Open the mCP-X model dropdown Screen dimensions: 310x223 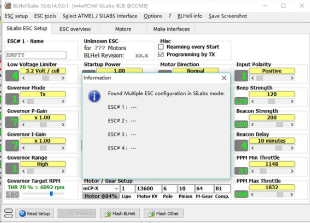[x=116, y=189]
